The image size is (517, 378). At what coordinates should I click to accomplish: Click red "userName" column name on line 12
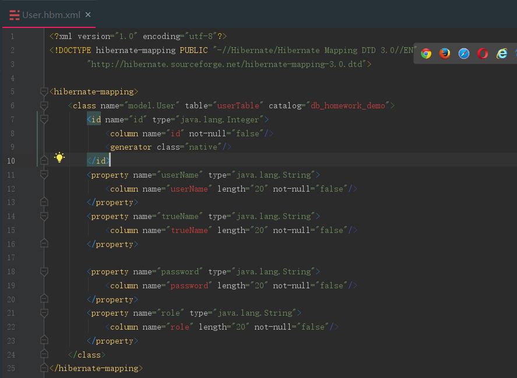click(x=189, y=189)
